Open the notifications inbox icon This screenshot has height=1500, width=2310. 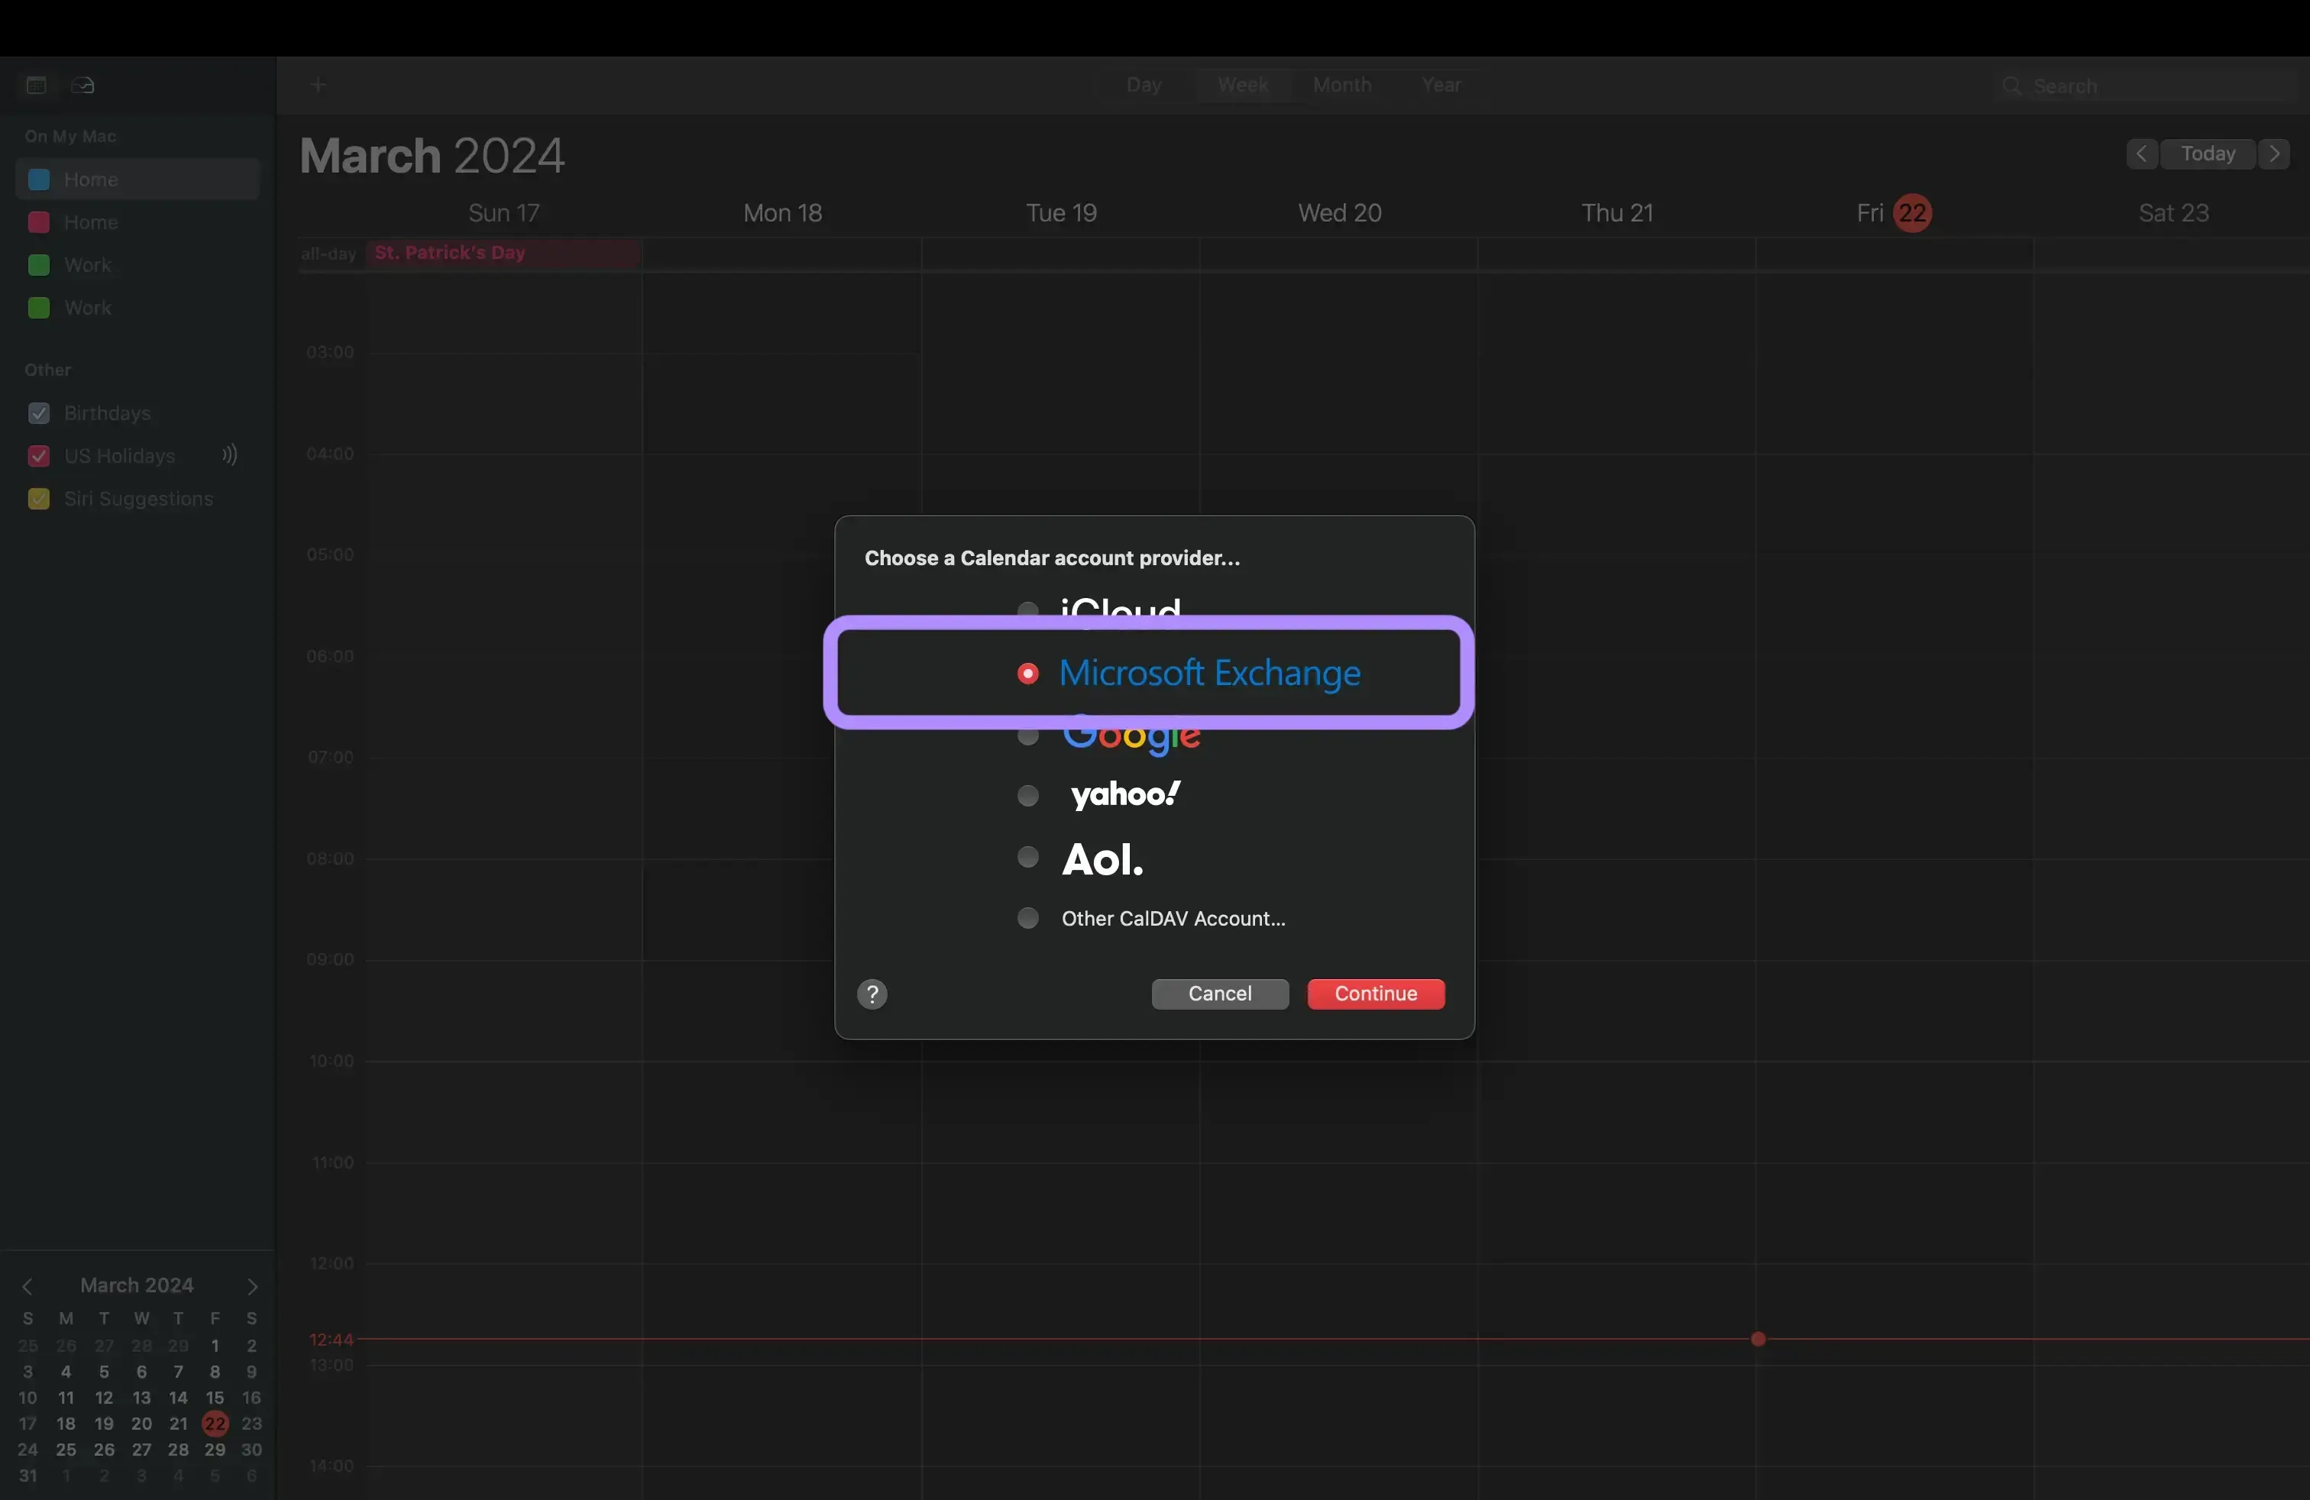(82, 86)
